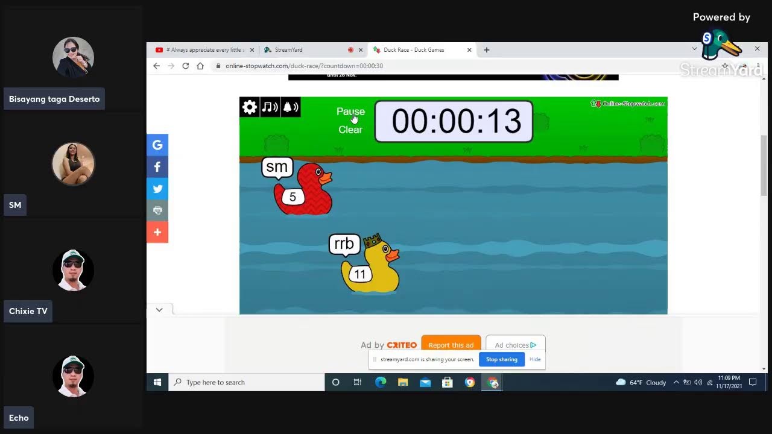The width and height of the screenshot is (772, 434).
Task: Open Microsoft Store from taskbar
Action: click(448, 382)
